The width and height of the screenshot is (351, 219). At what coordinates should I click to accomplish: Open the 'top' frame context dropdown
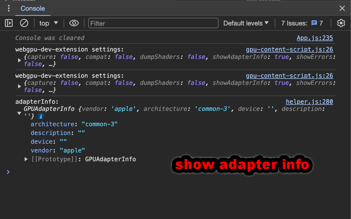coord(49,23)
